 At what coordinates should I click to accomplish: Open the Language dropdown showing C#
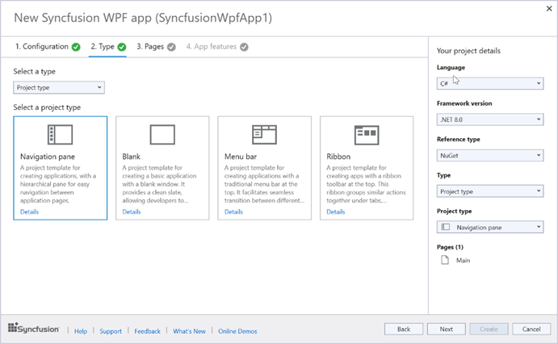pyautogui.click(x=489, y=84)
